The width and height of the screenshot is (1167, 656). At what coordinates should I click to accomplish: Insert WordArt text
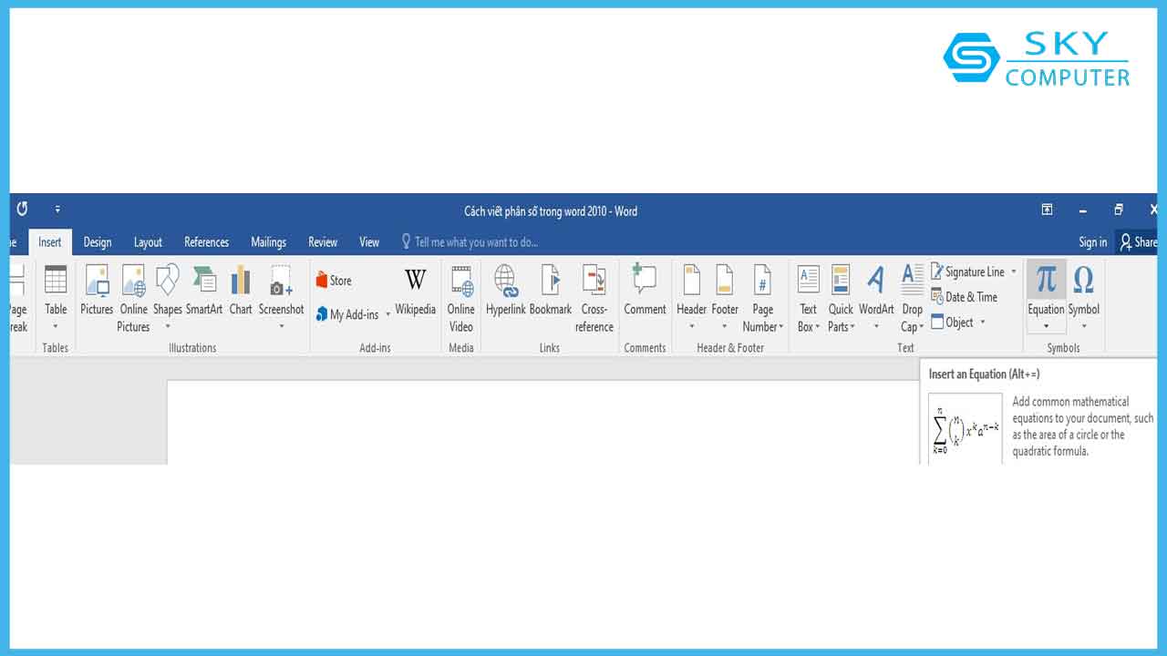(876, 299)
